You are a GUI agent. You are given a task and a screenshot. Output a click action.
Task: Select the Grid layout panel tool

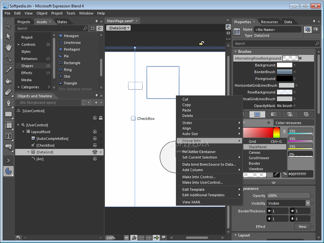(8, 125)
